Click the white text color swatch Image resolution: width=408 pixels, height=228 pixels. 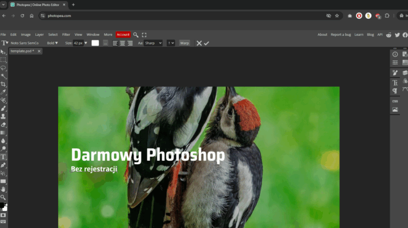click(95, 43)
